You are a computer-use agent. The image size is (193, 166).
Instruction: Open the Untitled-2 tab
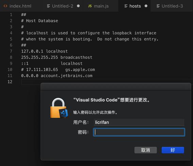point(63,6)
